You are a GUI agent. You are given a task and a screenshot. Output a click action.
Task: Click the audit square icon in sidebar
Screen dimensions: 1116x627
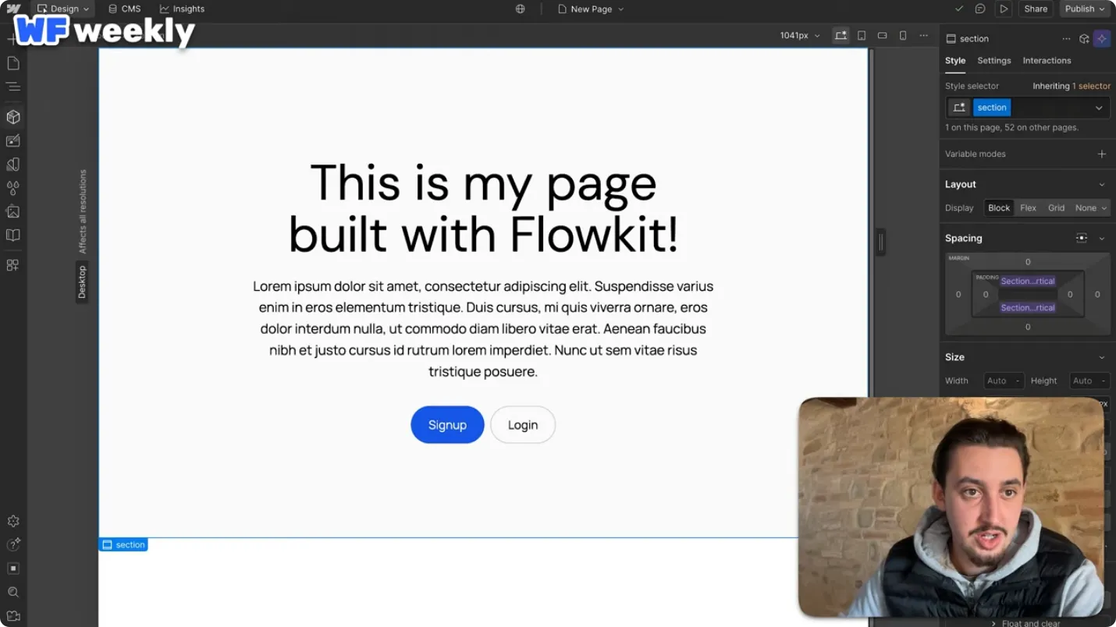13,569
